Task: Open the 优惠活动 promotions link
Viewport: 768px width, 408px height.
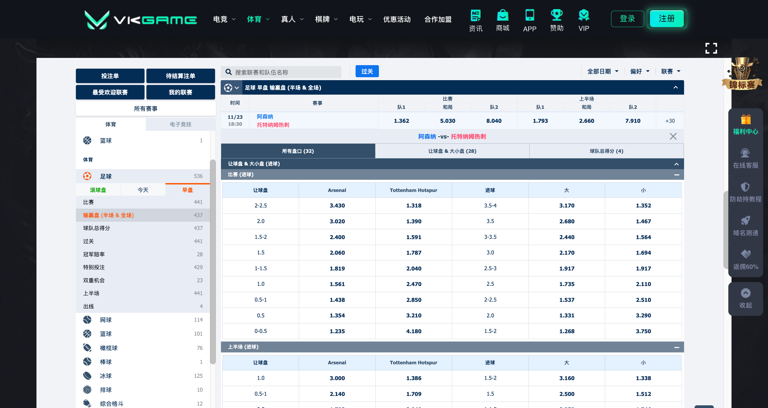Action: (397, 19)
